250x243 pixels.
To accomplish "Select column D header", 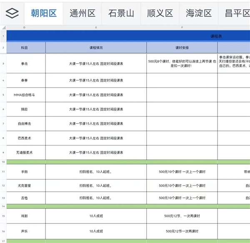I will tap(24, 28).
